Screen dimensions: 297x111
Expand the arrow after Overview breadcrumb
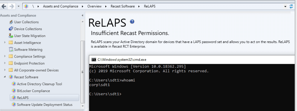tap(106, 6)
